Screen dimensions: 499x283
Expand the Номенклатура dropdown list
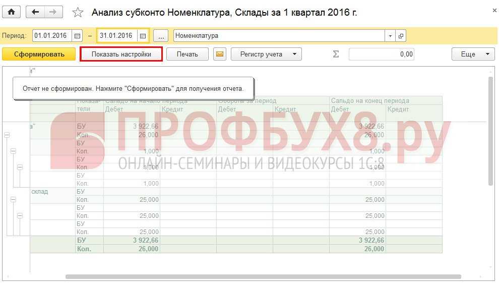390,36
